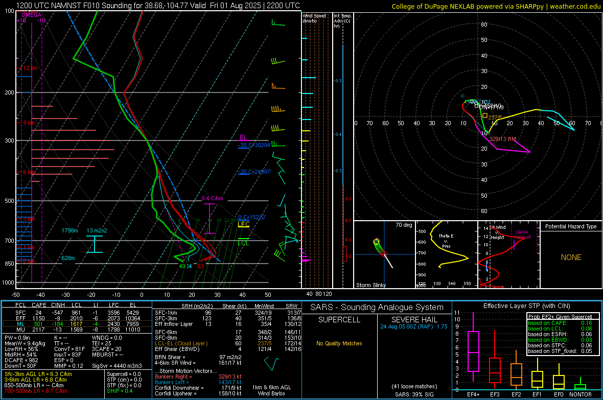
Task: Click the OMEGA label on the skew-T
Action: [32, 15]
